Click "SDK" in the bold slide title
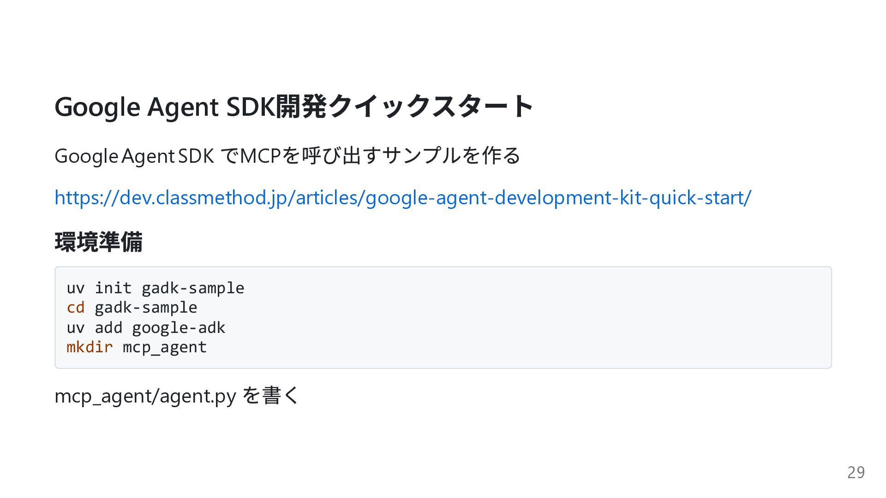This screenshot has width=886, height=498. 250,107
